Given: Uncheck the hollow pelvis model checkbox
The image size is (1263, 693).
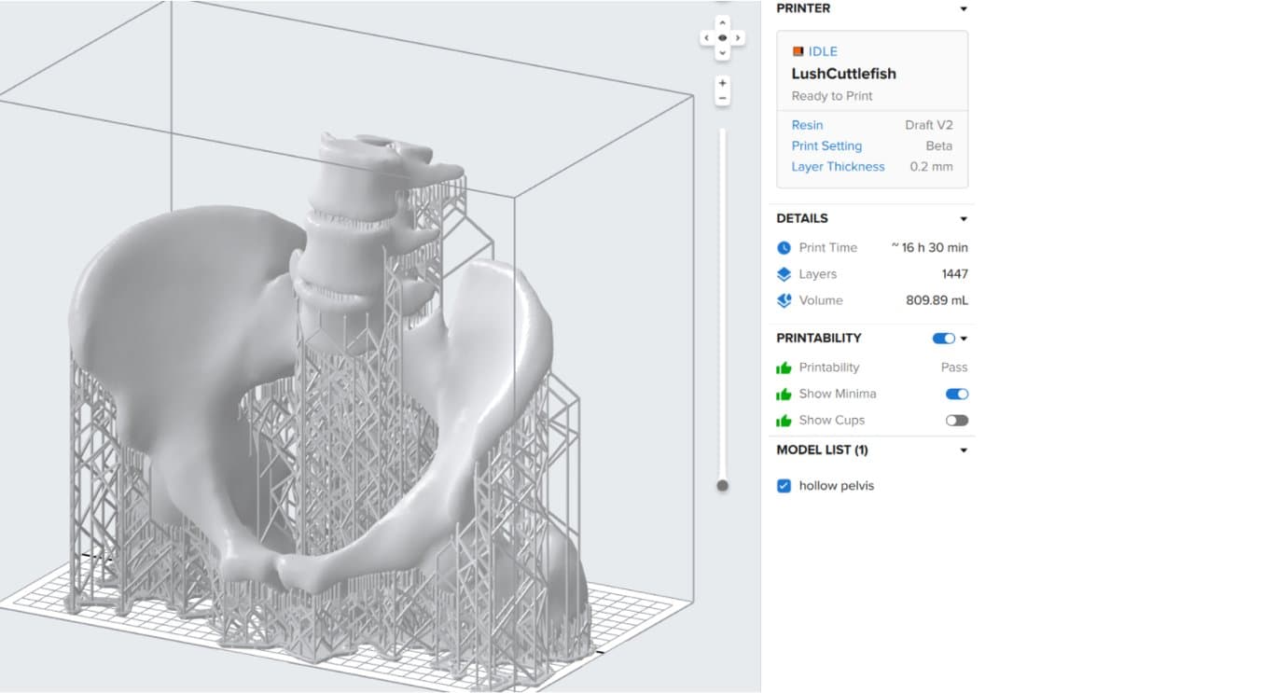Looking at the screenshot, I should click(x=784, y=486).
